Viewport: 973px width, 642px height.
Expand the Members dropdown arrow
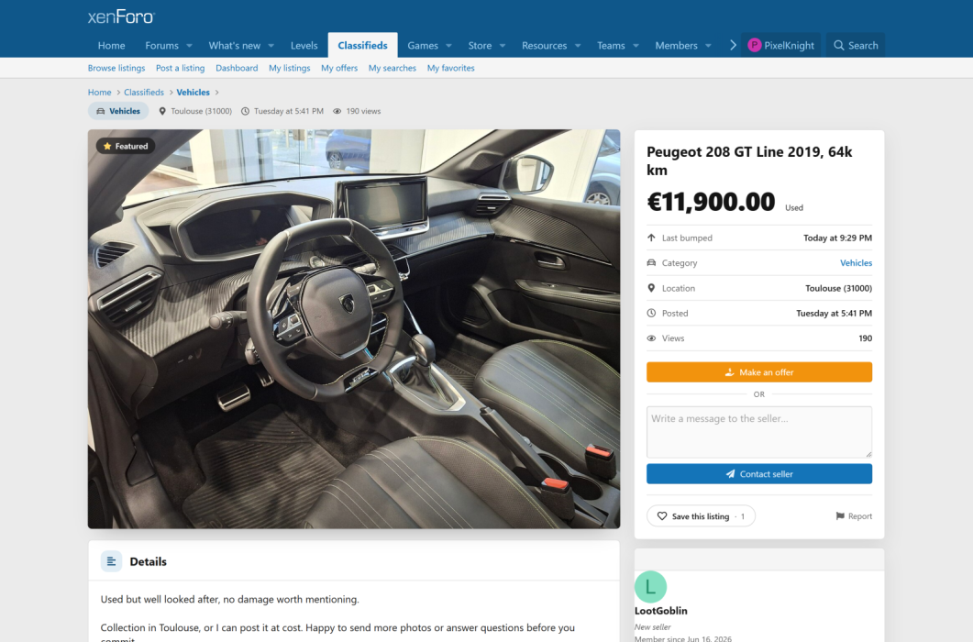tap(709, 46)
